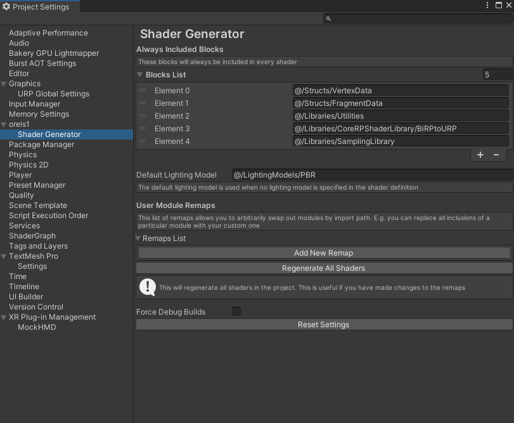The height and width of the screenshot is (423, 514).
Task: Open the window options menu via three-dot icon
Action: click(x=487, y=4)
